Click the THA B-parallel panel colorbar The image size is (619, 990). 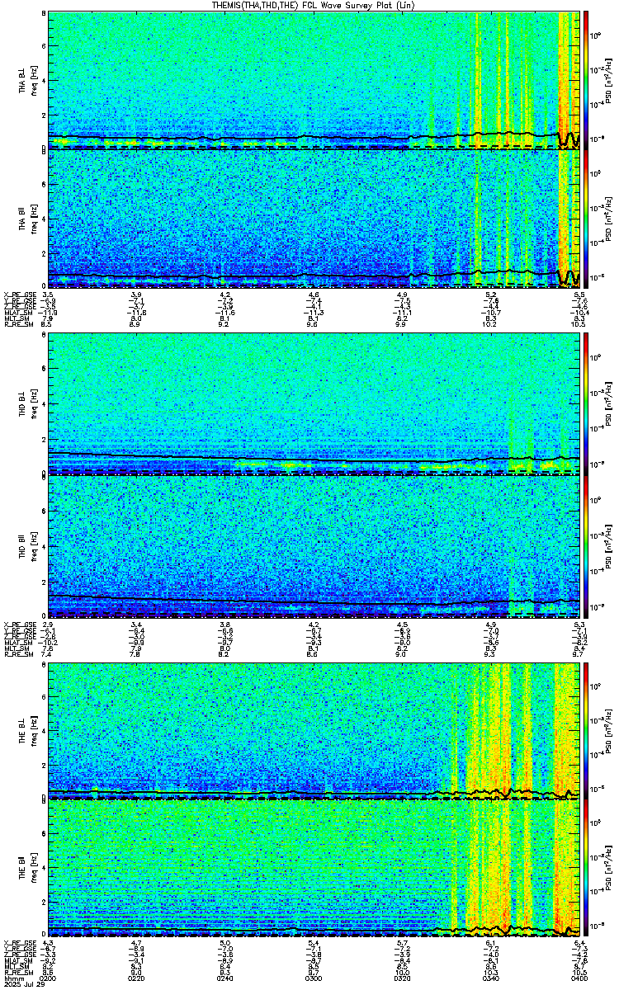pos(586,219)
